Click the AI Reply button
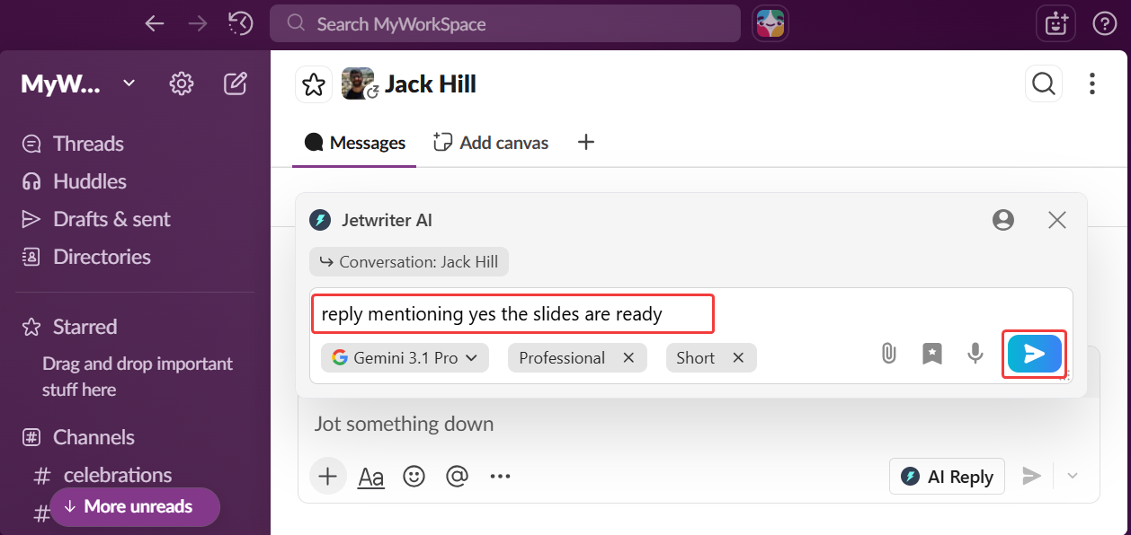This screenshot has width=1131, height=535. coord(948,477)
